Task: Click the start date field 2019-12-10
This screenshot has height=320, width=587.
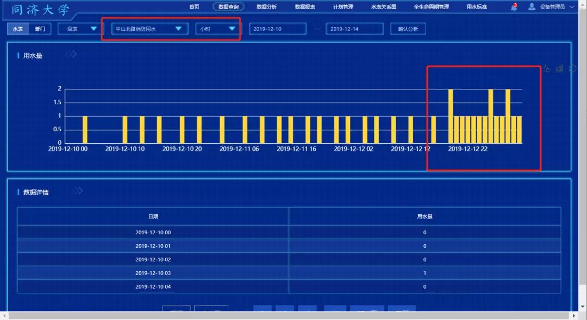Action: click(x=275, y=29)
